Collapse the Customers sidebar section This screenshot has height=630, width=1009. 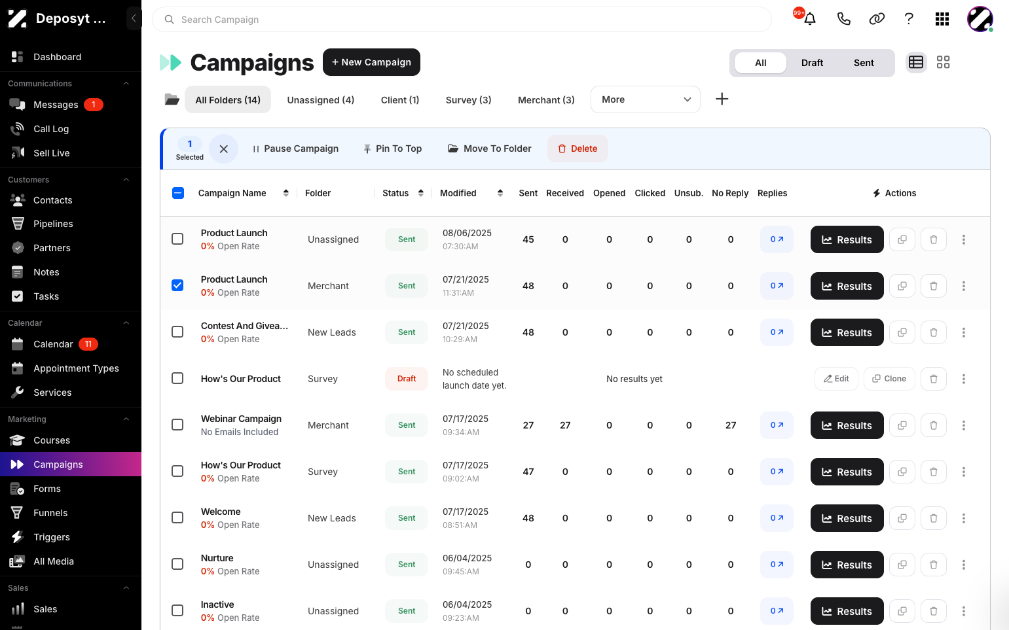126,180
